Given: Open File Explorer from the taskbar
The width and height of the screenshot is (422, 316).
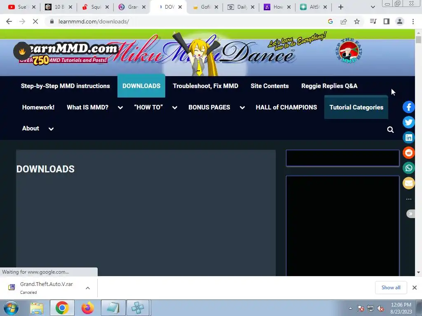Looking at the screenshot, I should pyautogui.click(x=37, y=308).
